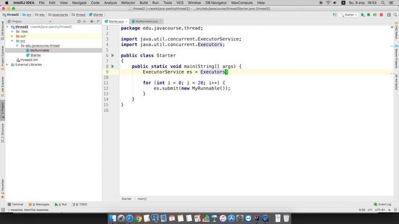This screenshot has height=224, width=399.
Task: Click UTF-8 encoding in the status bar
Action: pyautogui.click(x=380, y=210)
